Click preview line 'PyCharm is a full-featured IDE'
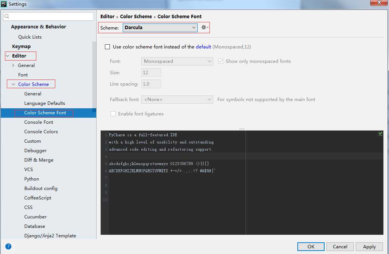This screenshot has width=389, height=254. [x=143, y=135]
